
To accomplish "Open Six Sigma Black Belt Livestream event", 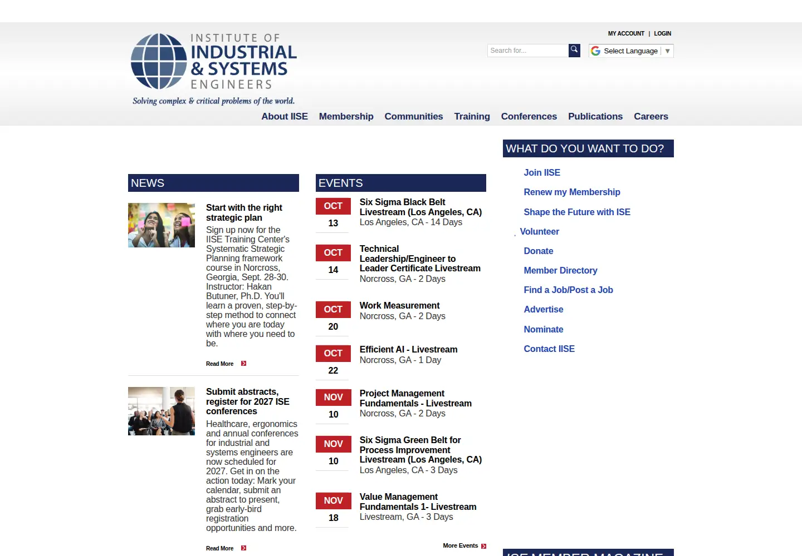I will 420,207.
